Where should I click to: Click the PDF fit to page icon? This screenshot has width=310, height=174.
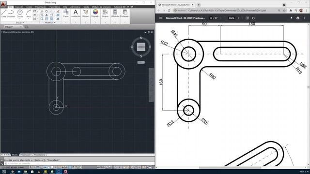(x=247, y=18)
